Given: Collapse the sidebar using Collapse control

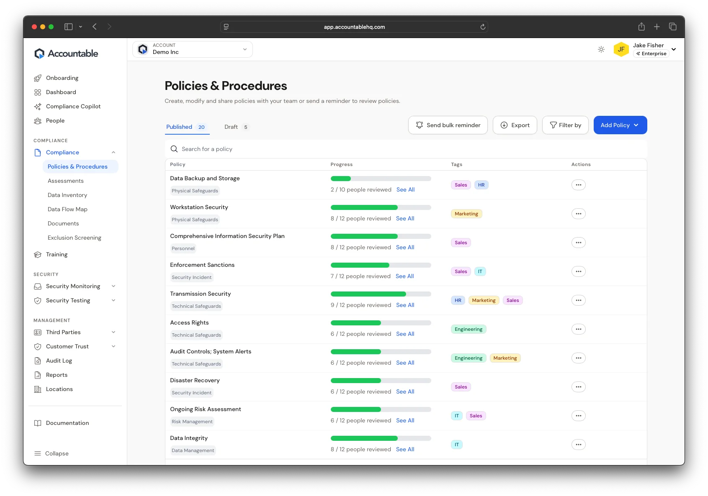Looking at the screenshot, I should (52, 453).
